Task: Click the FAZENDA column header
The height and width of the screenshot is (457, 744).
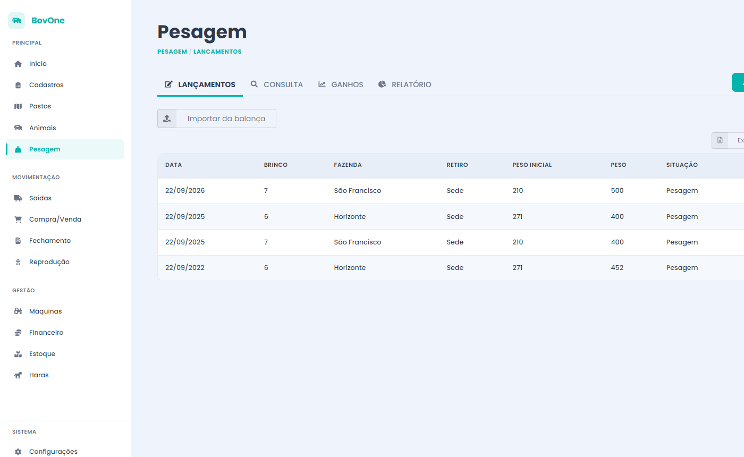Action: point(348,165)
